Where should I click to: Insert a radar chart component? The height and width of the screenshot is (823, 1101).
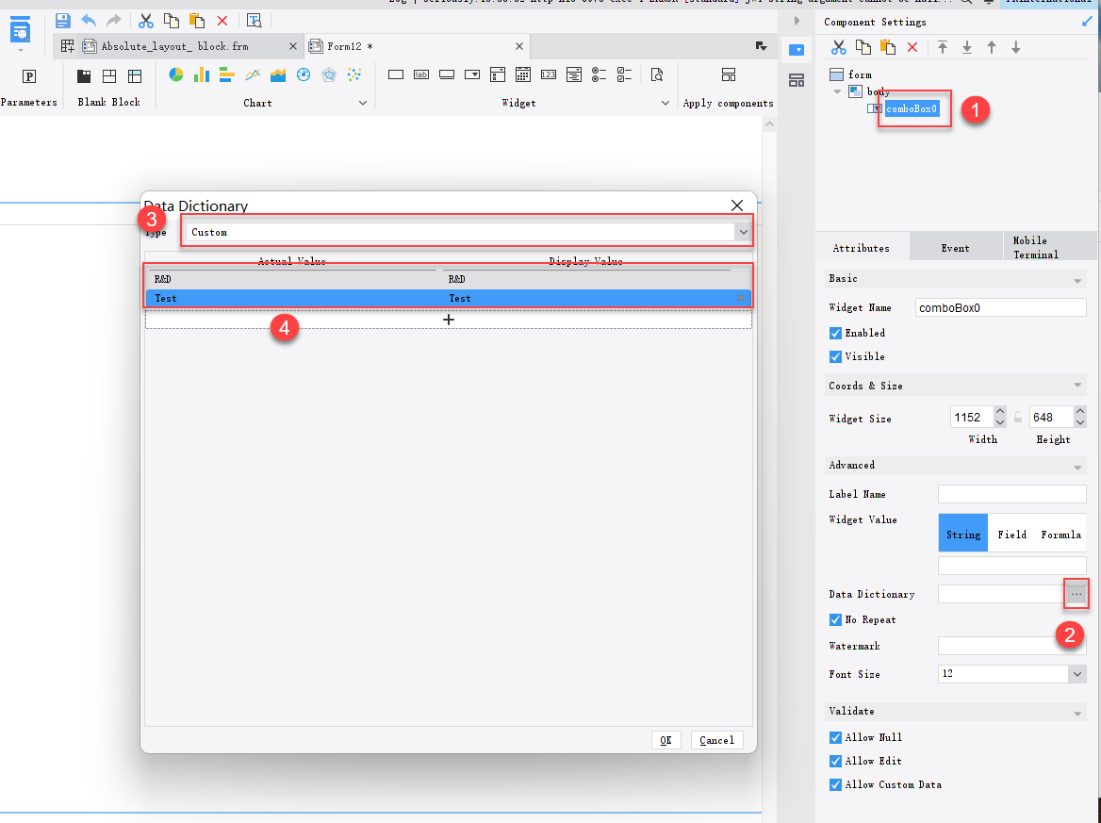point(329,74)
